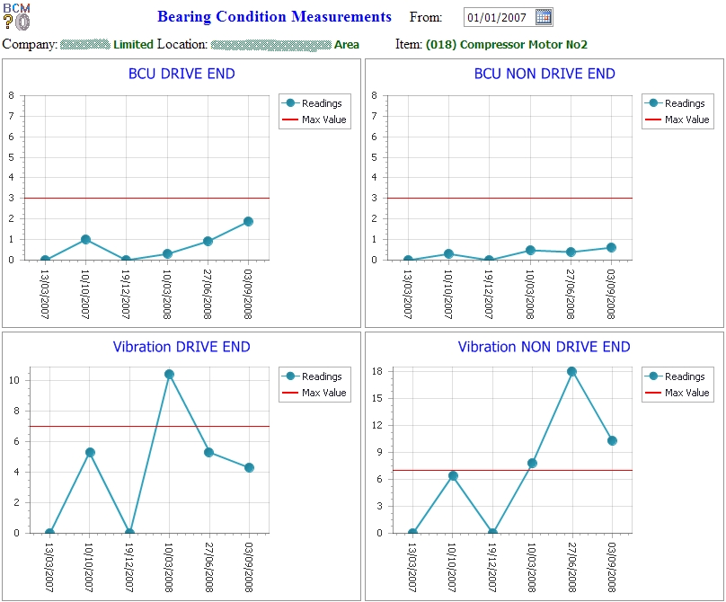Click Max Value legend entry in BCU DRIVE END chart
This screenshot has height=602, width=726.
click(314, 120)
